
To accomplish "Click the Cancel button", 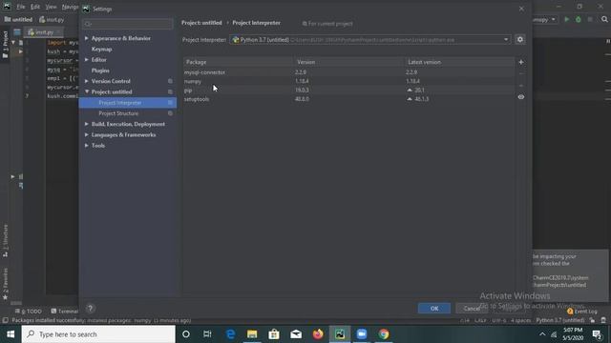I will pos(472,309).
